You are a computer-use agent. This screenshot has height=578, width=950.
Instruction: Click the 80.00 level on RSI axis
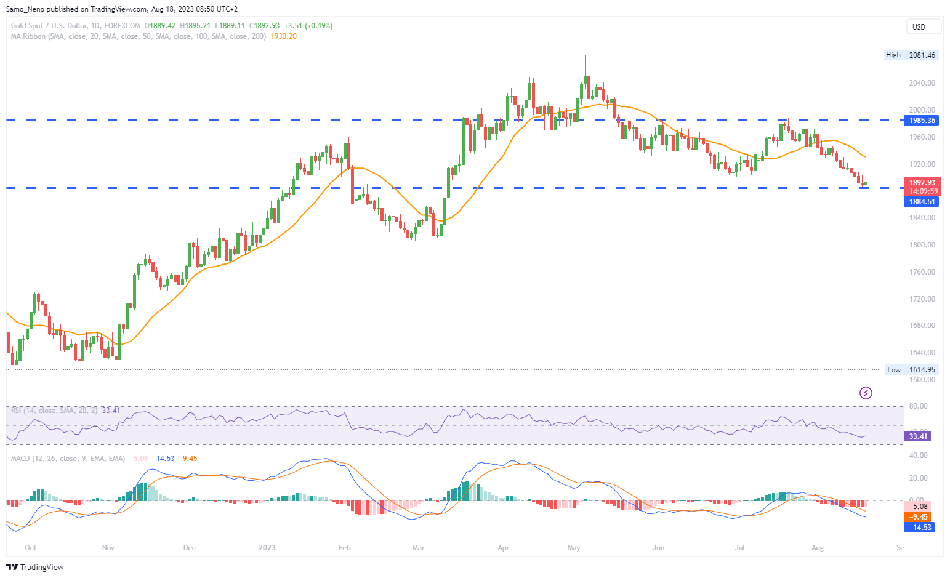pos(918,406)
